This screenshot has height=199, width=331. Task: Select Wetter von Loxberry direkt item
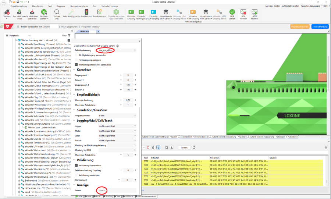coord(42,128)
